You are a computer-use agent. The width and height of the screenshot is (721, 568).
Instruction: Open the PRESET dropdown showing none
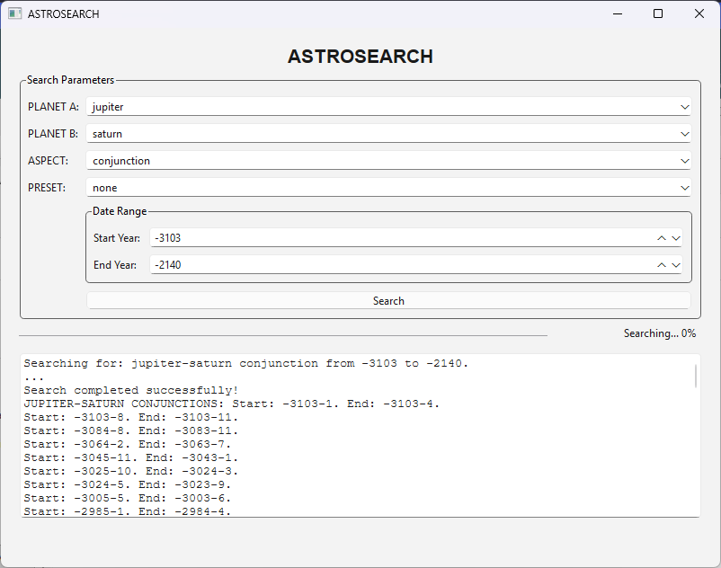[x=388, y=188]
